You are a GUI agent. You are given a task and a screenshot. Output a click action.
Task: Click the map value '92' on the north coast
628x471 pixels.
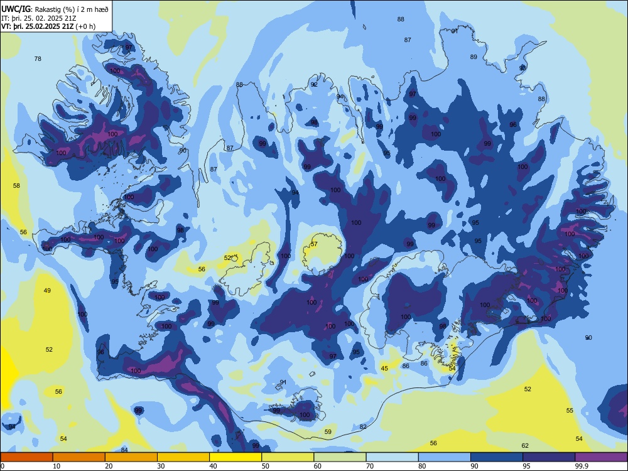tap(314, 85)
